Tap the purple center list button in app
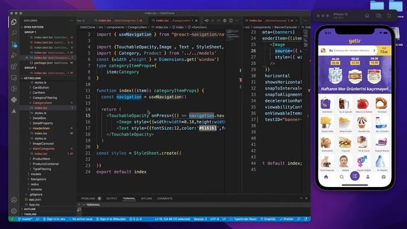Screen dimensions: 407x229 click(x=355, y=176)
